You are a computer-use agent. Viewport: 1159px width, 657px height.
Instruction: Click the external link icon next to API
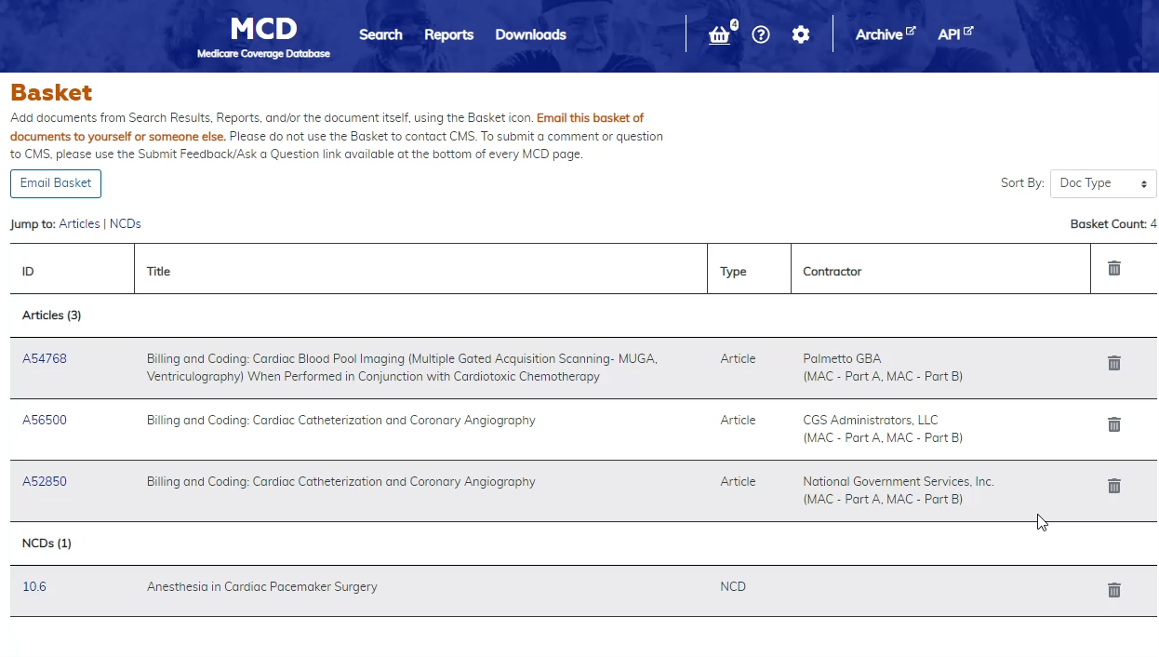click(970, 29)
